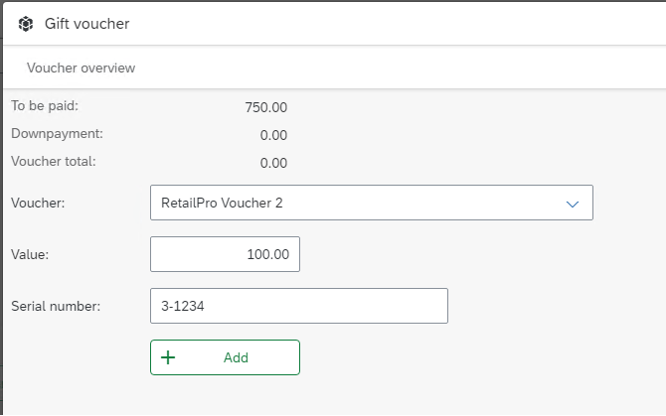This screenshot has height=416, width=666.
Task: Click the plus icon on Add button
Action: [168, 357]
